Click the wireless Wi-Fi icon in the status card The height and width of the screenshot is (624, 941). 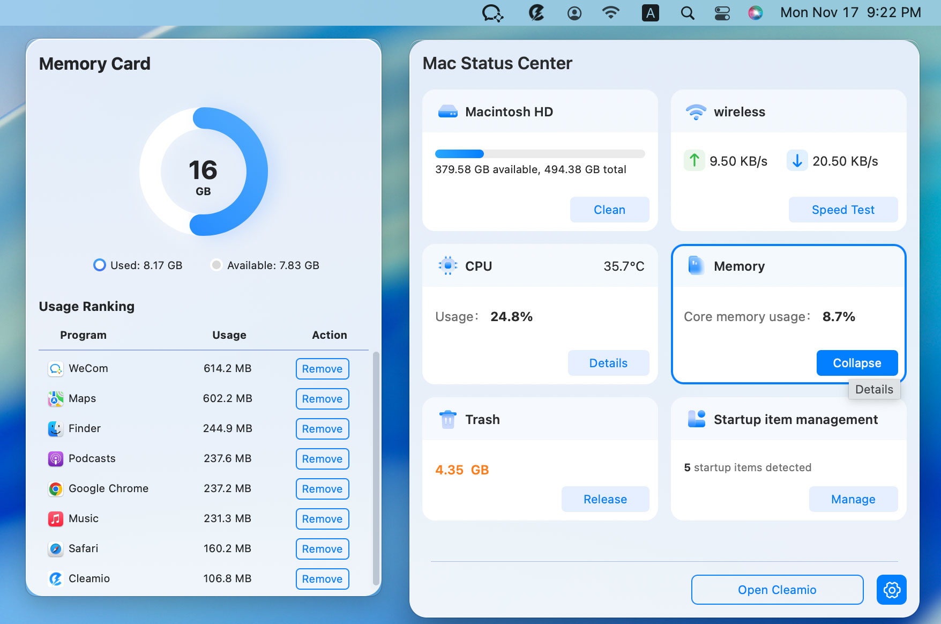pos(696,112)
